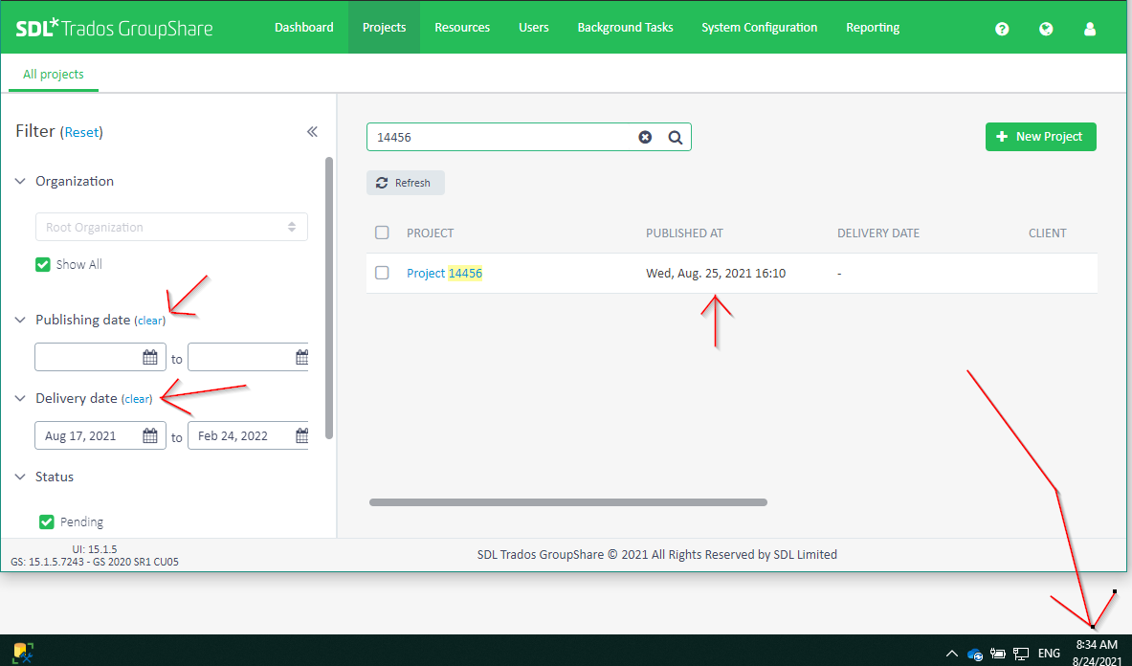The image size is (1132, 666).
Task: Open the language globe icon
Action: (x=1046, y=29)
